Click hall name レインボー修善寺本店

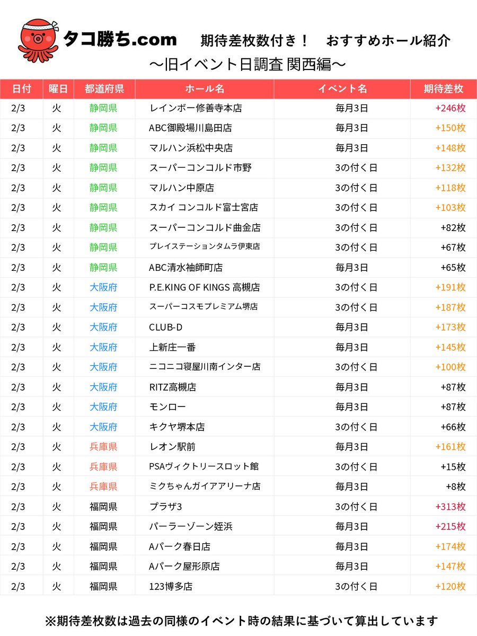tap(196, 108)
